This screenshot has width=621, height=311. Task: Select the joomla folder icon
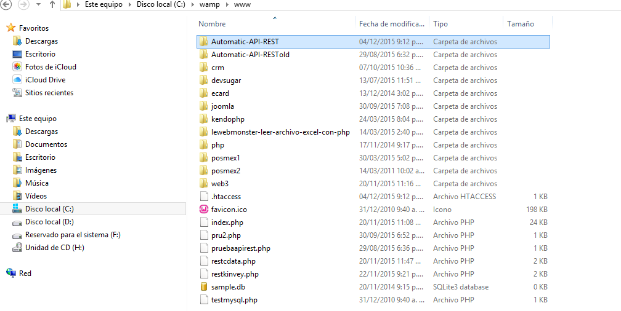tap(204, 106)
